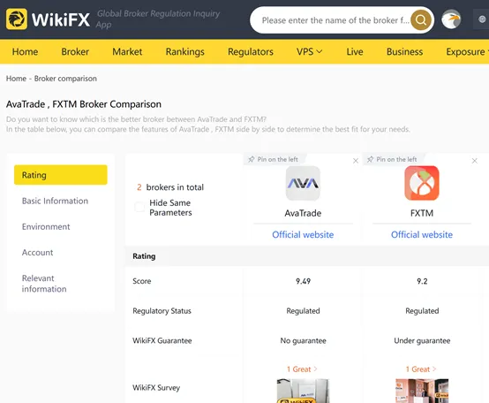
Task: Click the WikiFX logo icon
Action: pos(17,19)
